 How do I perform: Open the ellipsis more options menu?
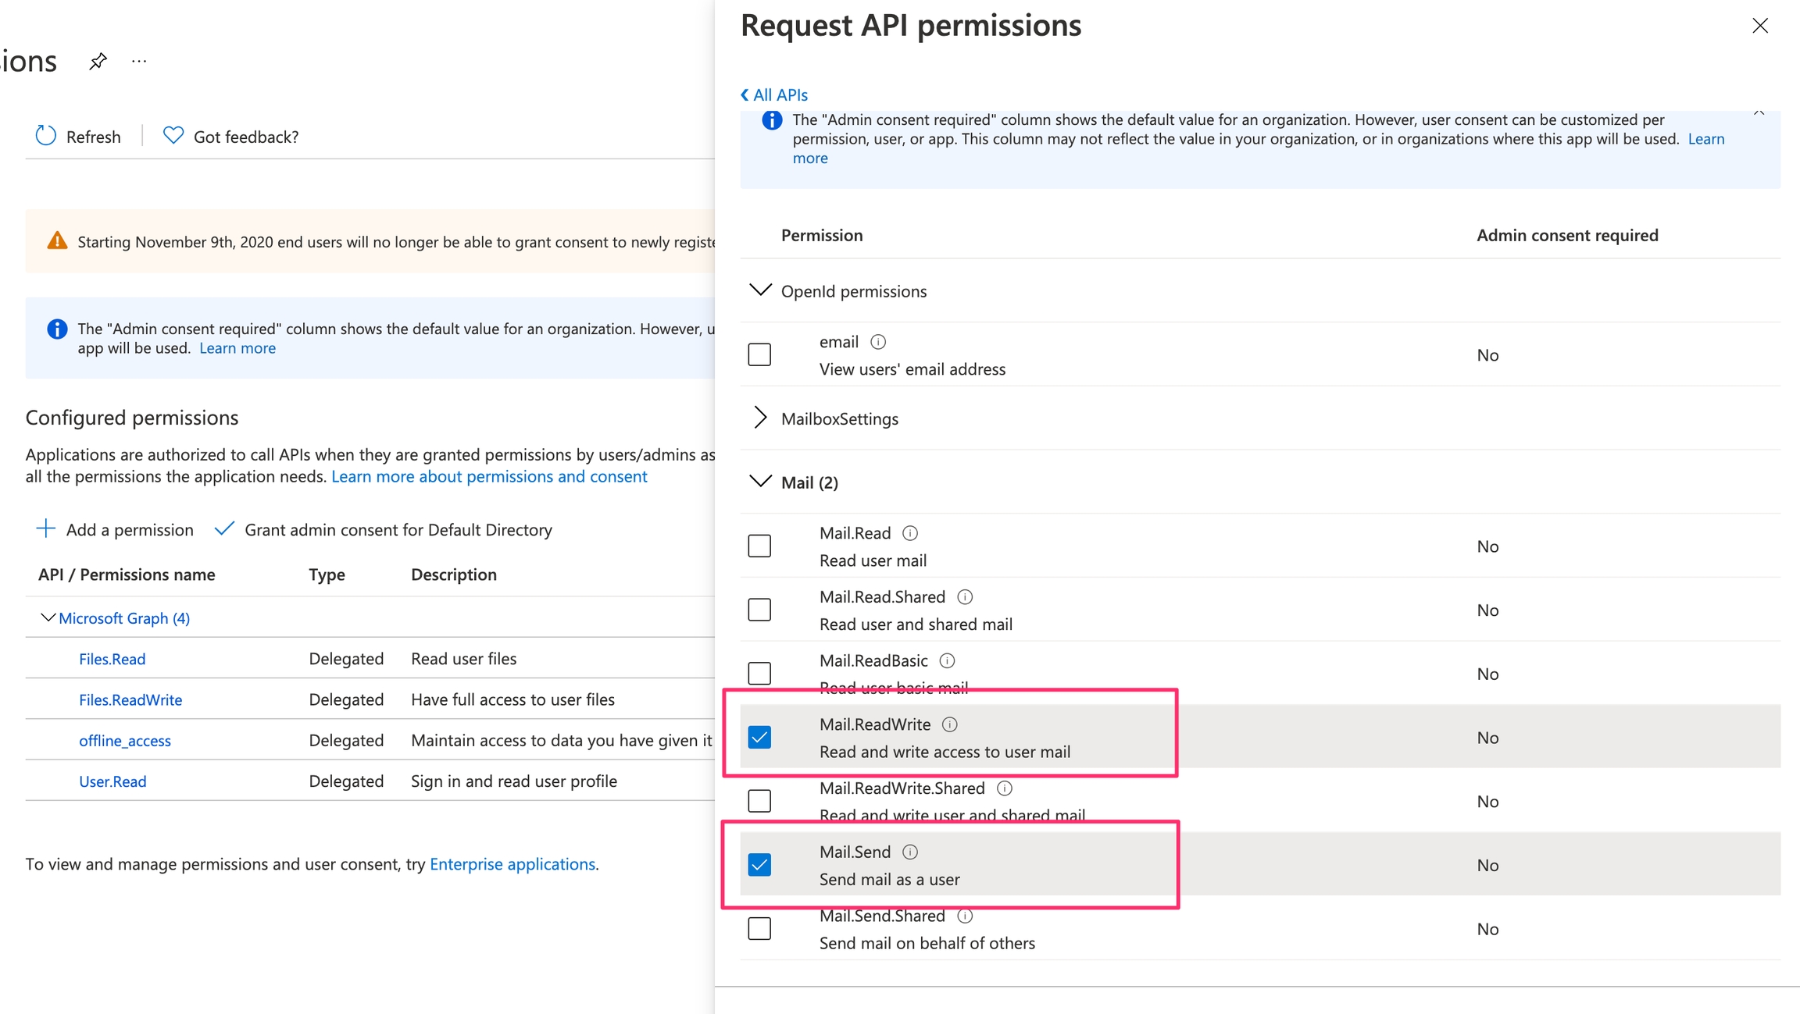coord(139,61)
